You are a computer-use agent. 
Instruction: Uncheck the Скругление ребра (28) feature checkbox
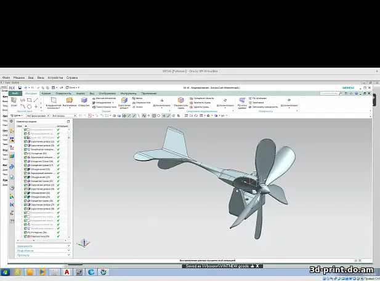tap(25, 208)
